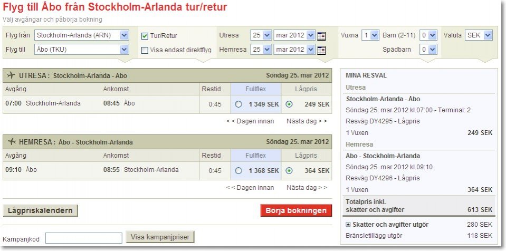
Task: Click the Kampanjkod input field
Action: click(83, 238)
